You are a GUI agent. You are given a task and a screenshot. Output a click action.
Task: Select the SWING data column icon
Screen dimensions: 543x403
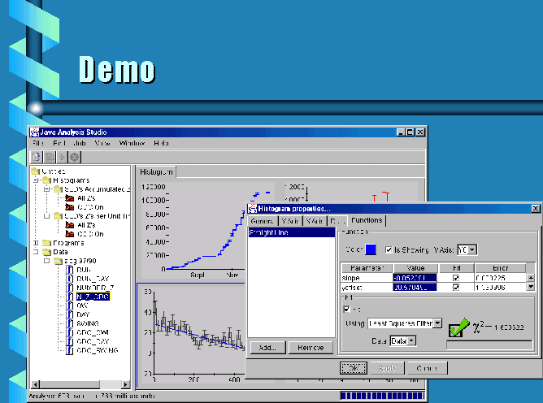[69, 323]
